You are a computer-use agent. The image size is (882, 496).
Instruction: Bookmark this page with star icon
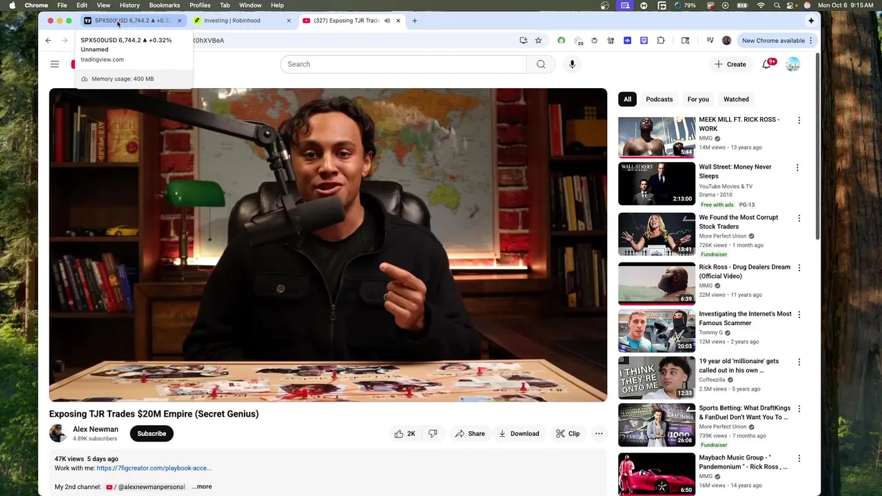tap(538, 41)
